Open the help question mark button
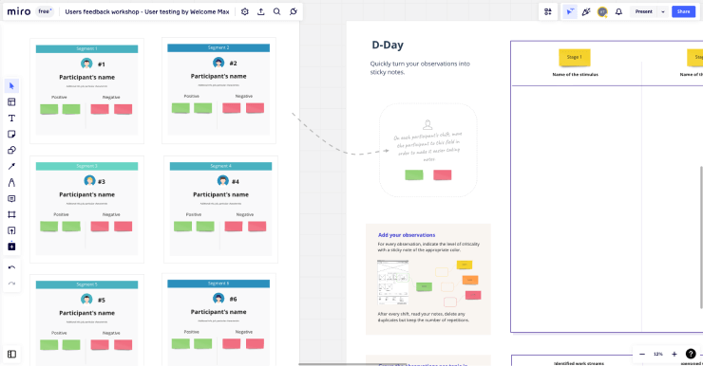The width and height of the screenshot is (703, 366). point(691,354)
